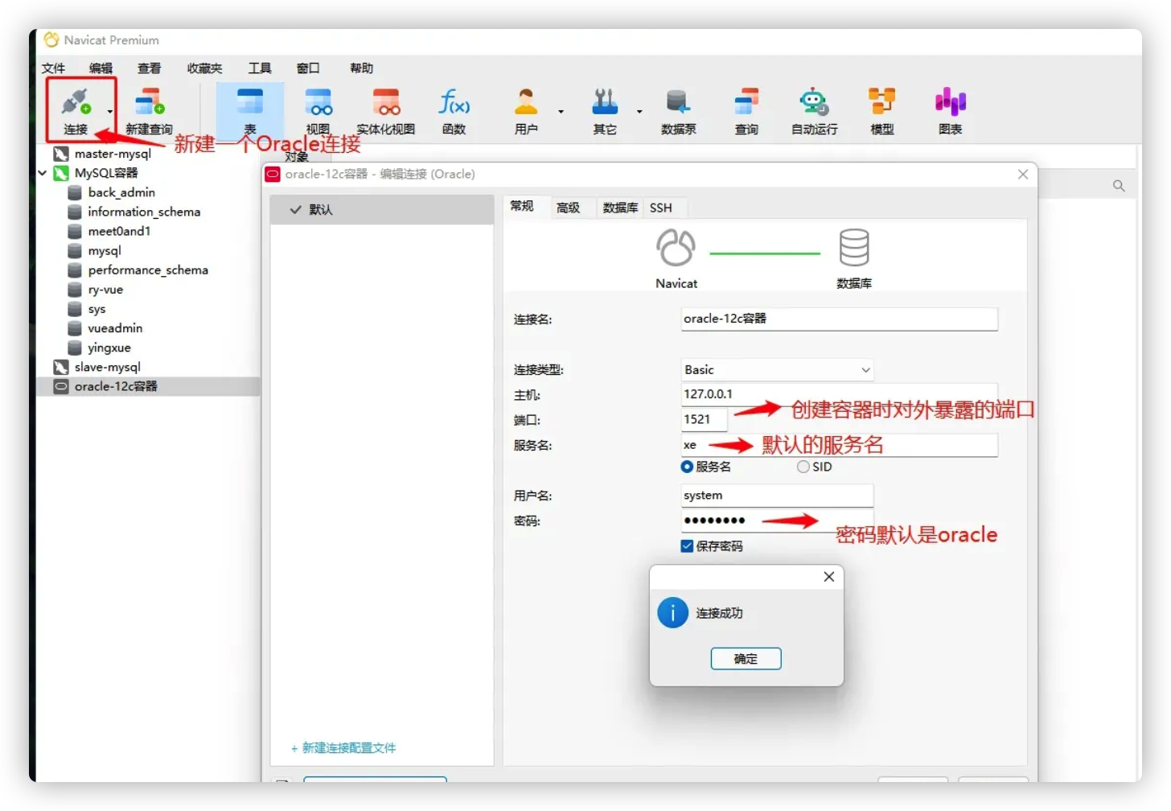Click the 连接 (Connection) toolbar icon
The width and height of the screenshot is (1171, 811).
76,110
